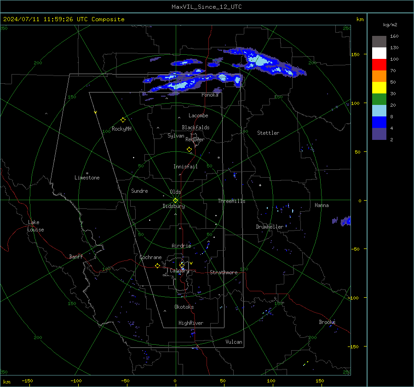Screen dimensions: 414x387
Task: Click the Lacombe city label
Action: (198, 116)
